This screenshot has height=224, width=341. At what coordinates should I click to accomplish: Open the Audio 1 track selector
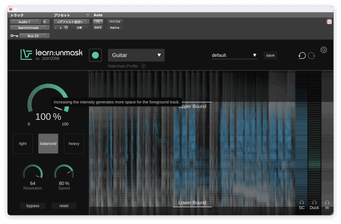coord(26,22)
